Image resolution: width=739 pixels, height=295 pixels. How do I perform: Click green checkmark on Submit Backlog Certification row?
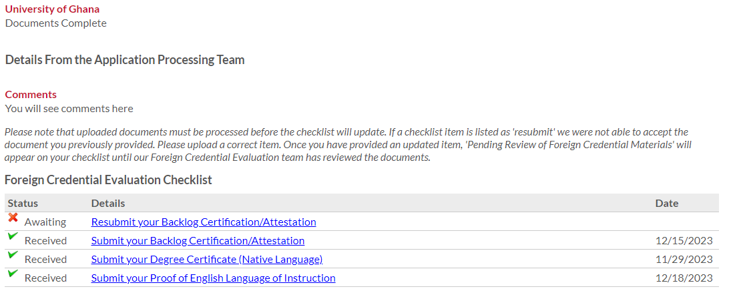(x=13, y=236)
